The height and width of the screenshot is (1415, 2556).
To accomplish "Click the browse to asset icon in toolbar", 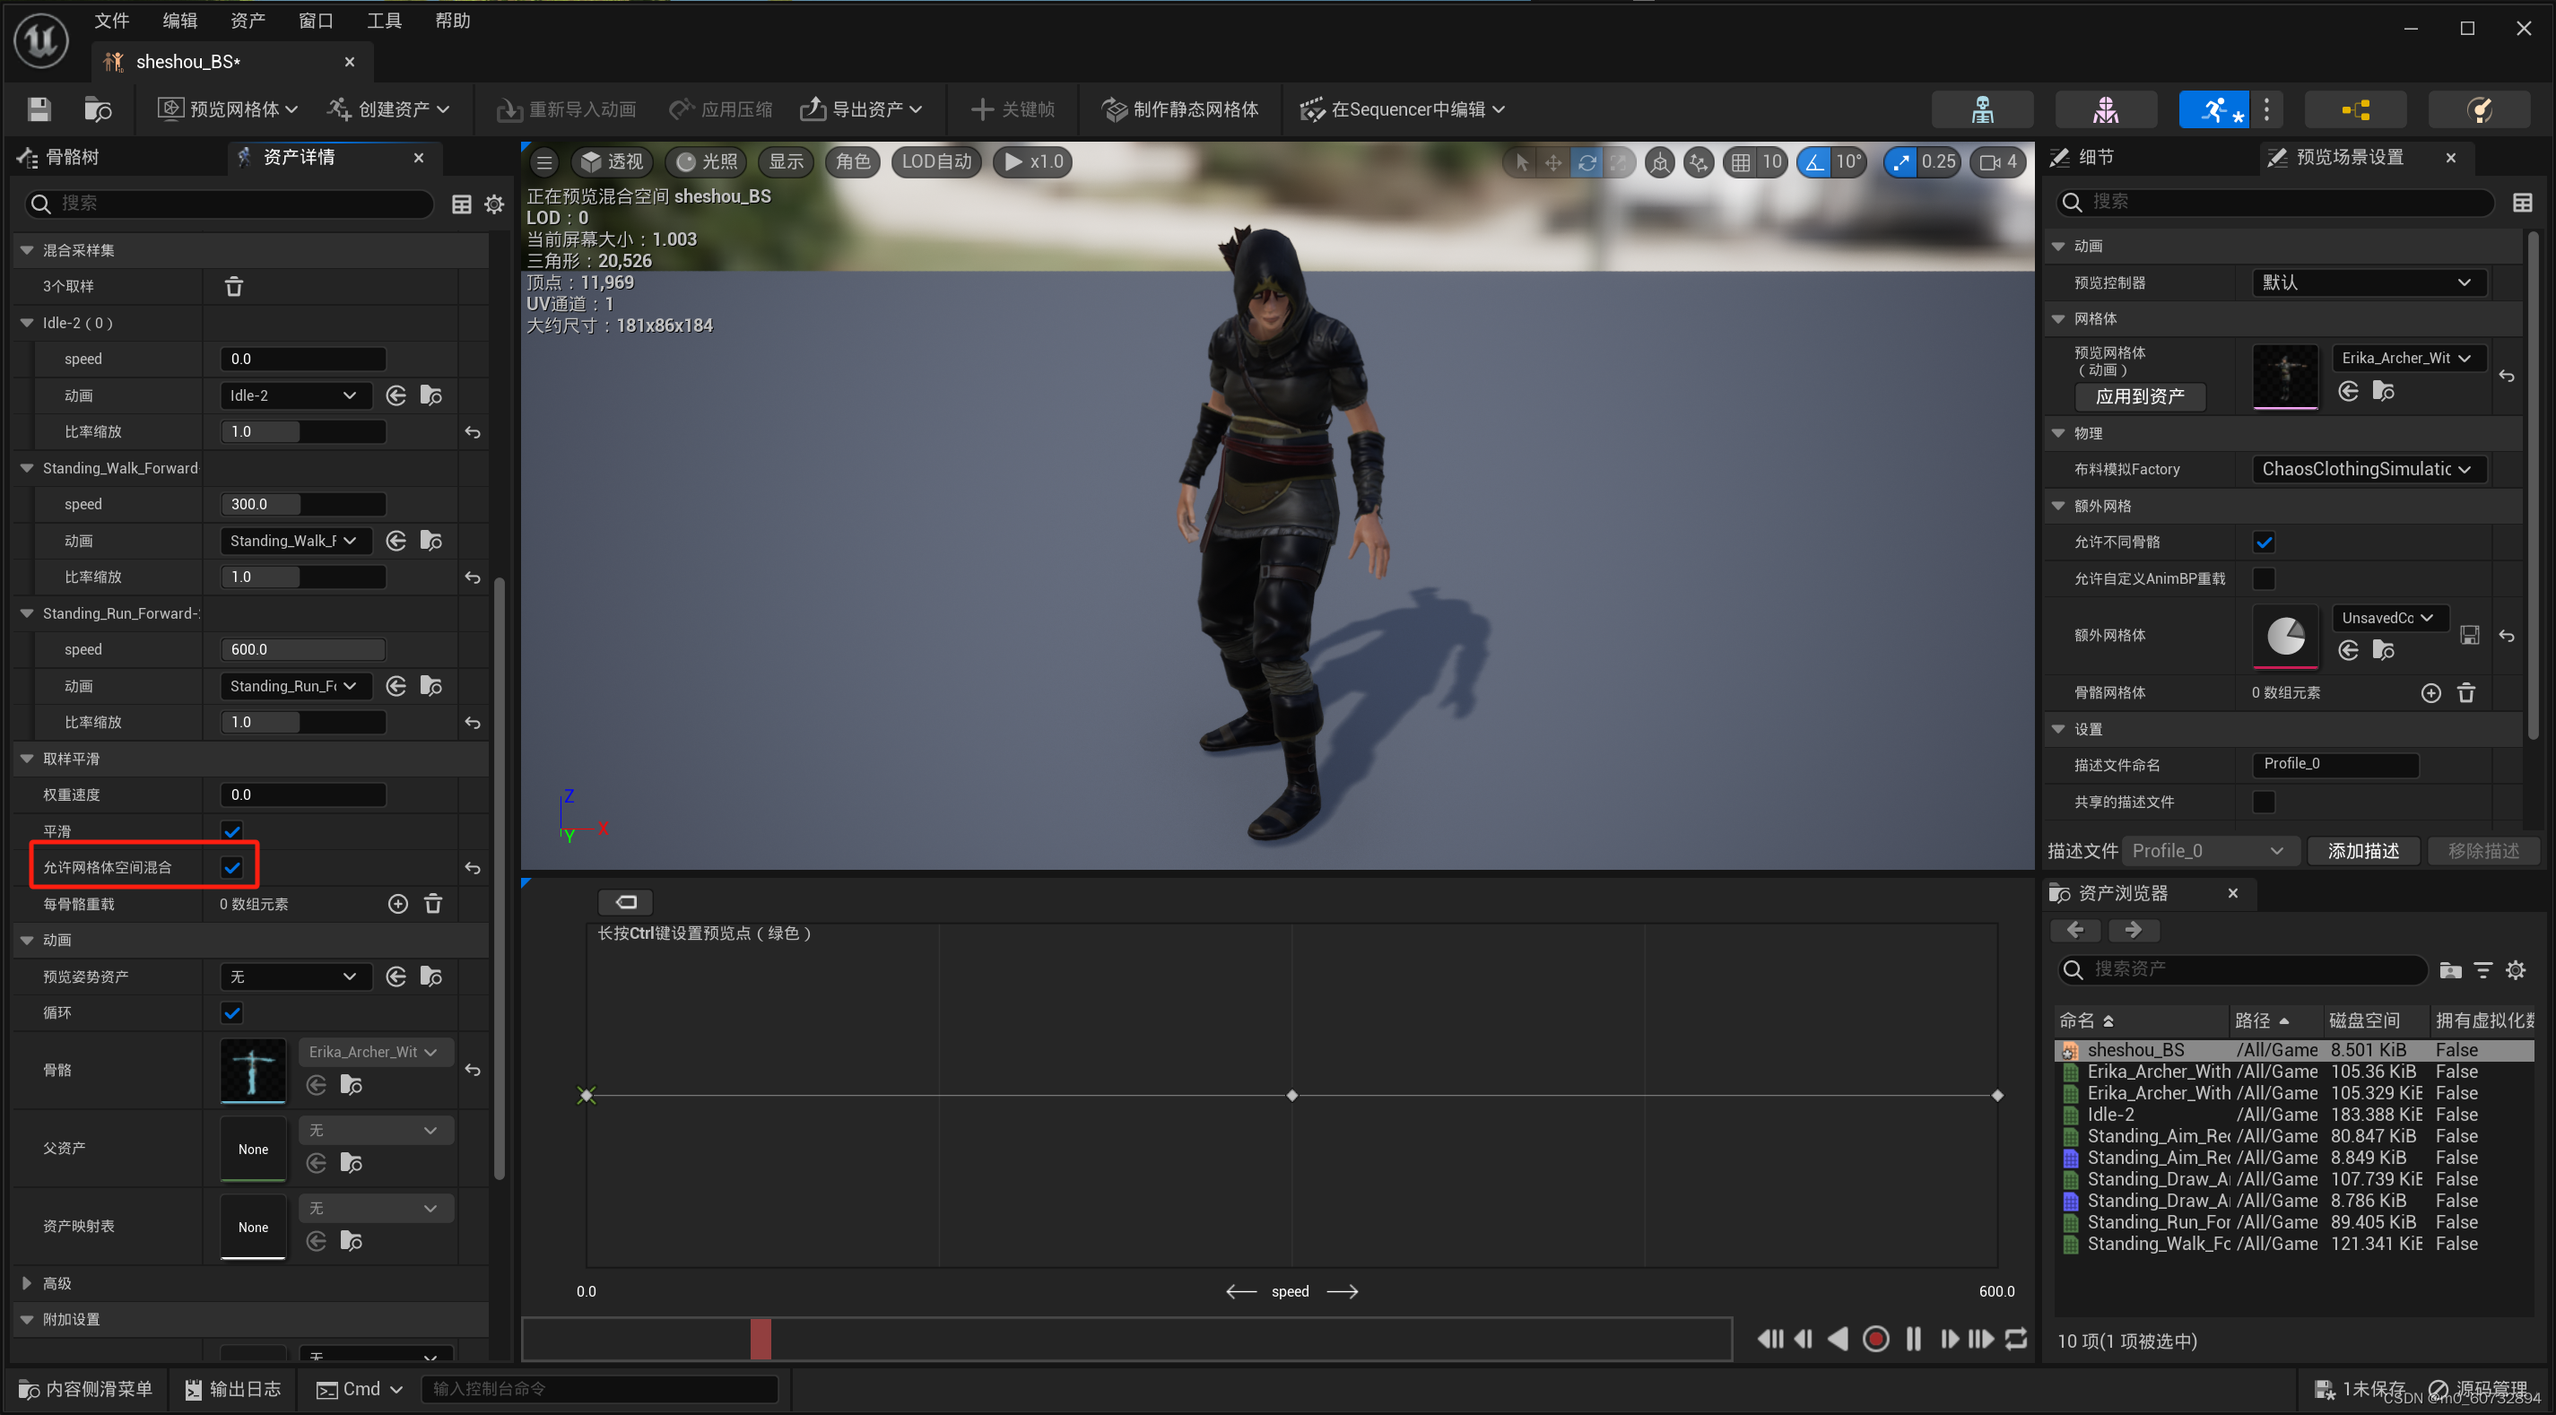I will point(97,109).
